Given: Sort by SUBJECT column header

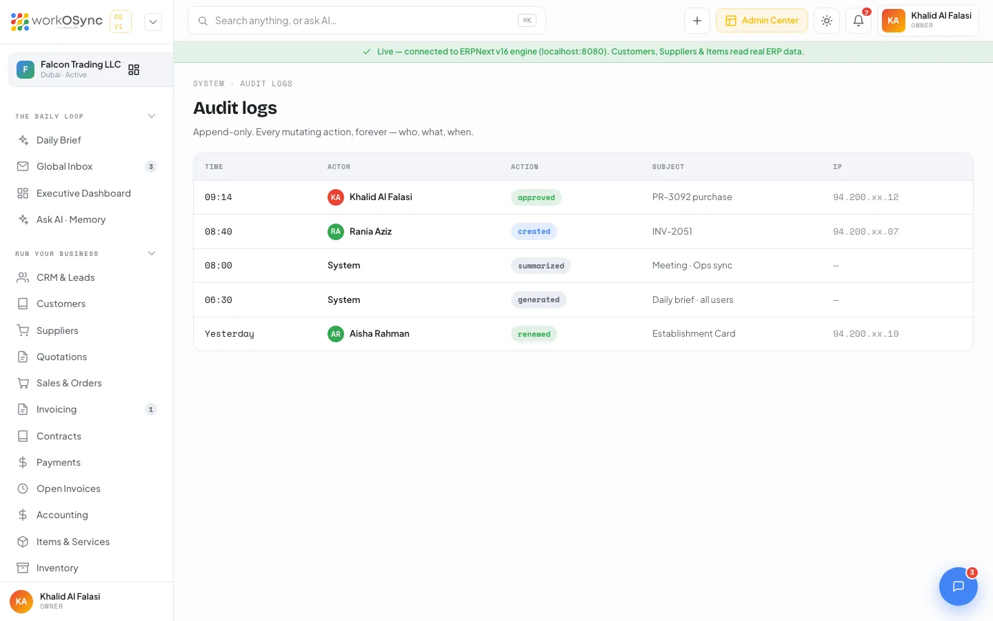Looking at the screenshot, I should (x=668, y=167).
